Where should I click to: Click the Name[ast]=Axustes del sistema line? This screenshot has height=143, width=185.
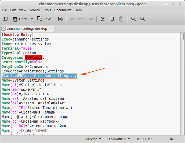tap(33, 98)
